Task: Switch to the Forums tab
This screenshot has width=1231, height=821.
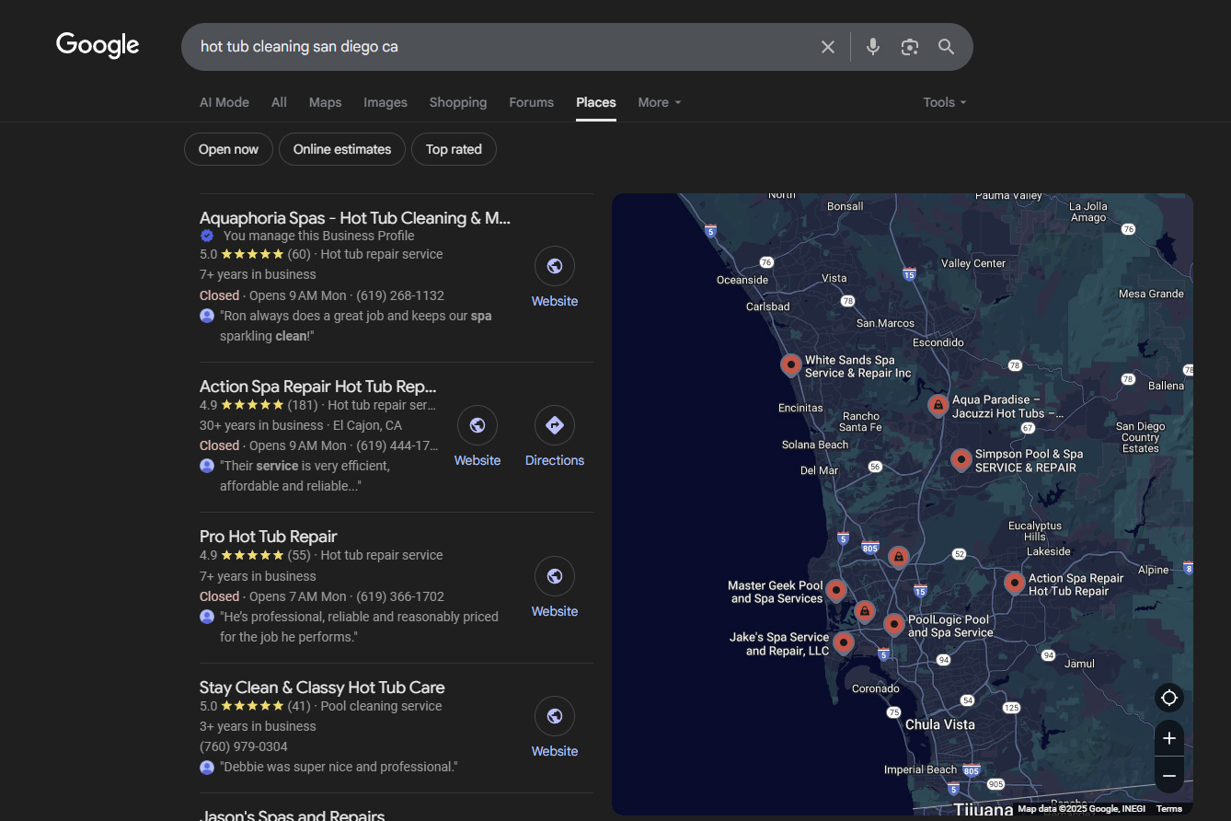Action: click(x=532, y=102)
